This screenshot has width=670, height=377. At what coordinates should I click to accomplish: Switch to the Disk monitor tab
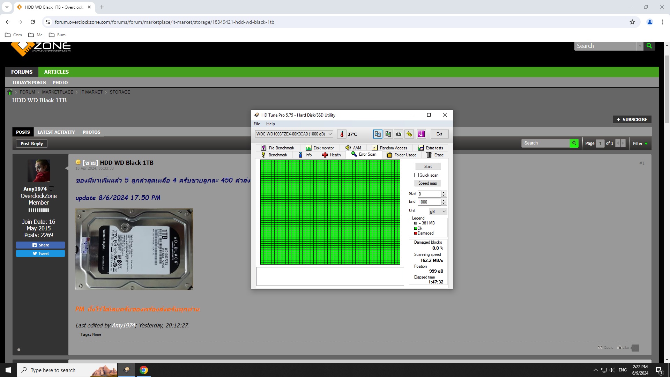coord(320,148)
